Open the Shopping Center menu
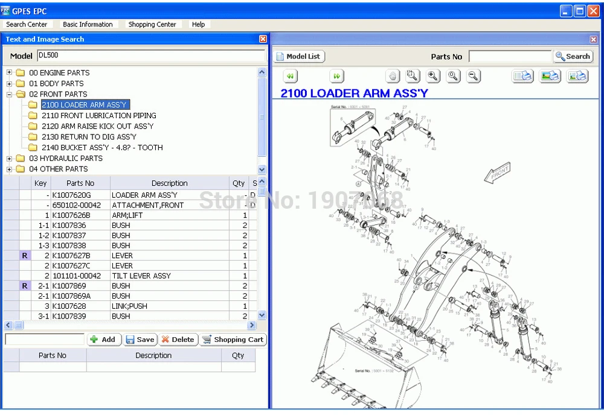This screenshot has height=418, width=604. pos(152,24)
